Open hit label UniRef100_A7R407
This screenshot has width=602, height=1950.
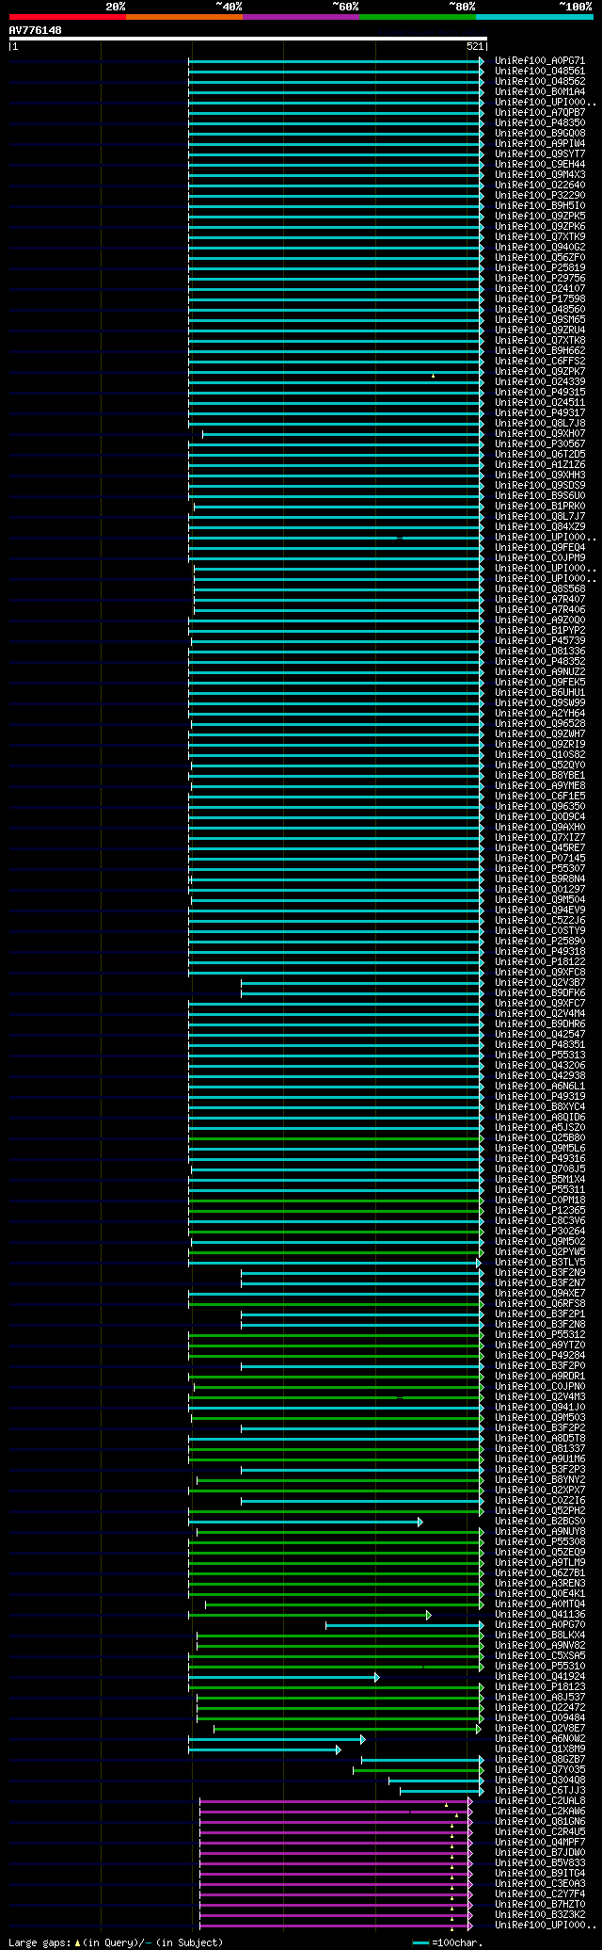[x=540, y=599]
